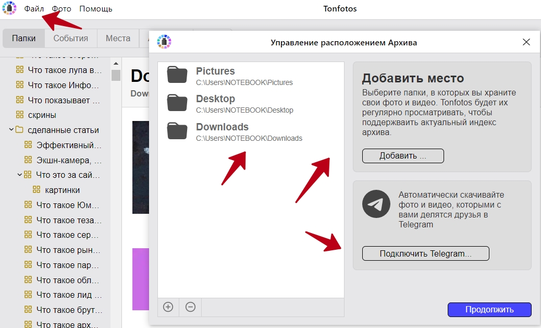Click the Telegram paper plane icon
This screenshot has width=541, height=328.
376,204
